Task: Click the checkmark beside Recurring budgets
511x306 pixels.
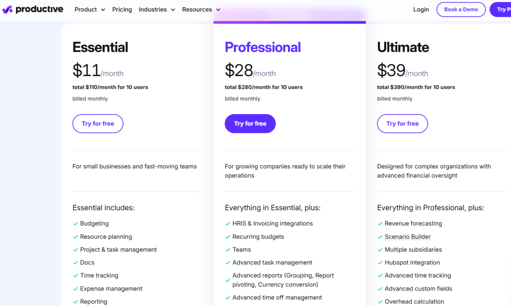Action: (x=228, y=237)
